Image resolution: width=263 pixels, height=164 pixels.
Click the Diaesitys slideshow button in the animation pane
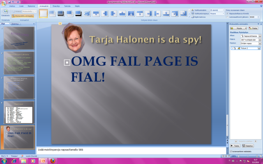coord(248,146)
